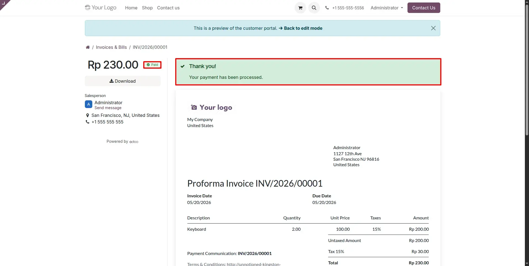Open the Contact us menu item

pyautogui.click(x=168, y=8)
